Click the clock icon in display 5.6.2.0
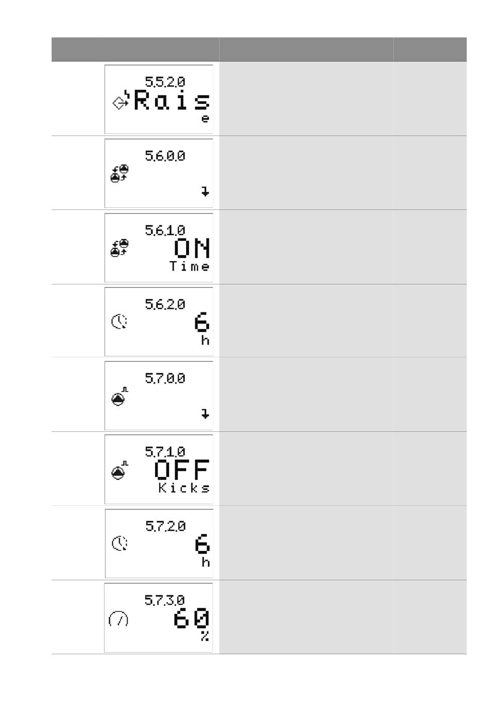 tap(119, 322)
